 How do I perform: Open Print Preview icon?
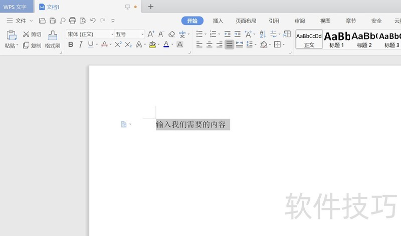pyautogui.click(x=83, y=20)
